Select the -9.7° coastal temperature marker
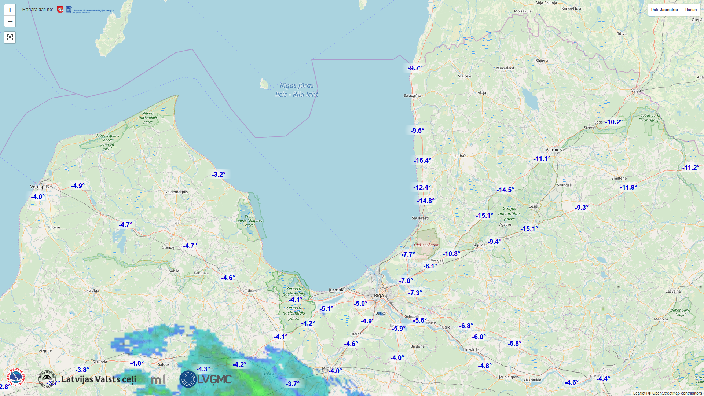The height and width of the screenshot is (396, 704). pyautogui.click(x=415, y=68)
